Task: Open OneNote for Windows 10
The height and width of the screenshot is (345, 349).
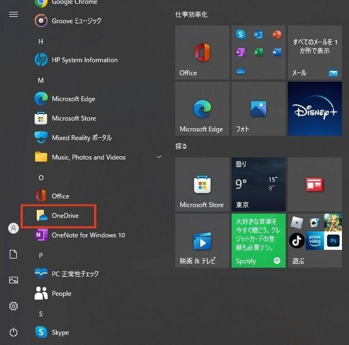Action: click(80, 235)
